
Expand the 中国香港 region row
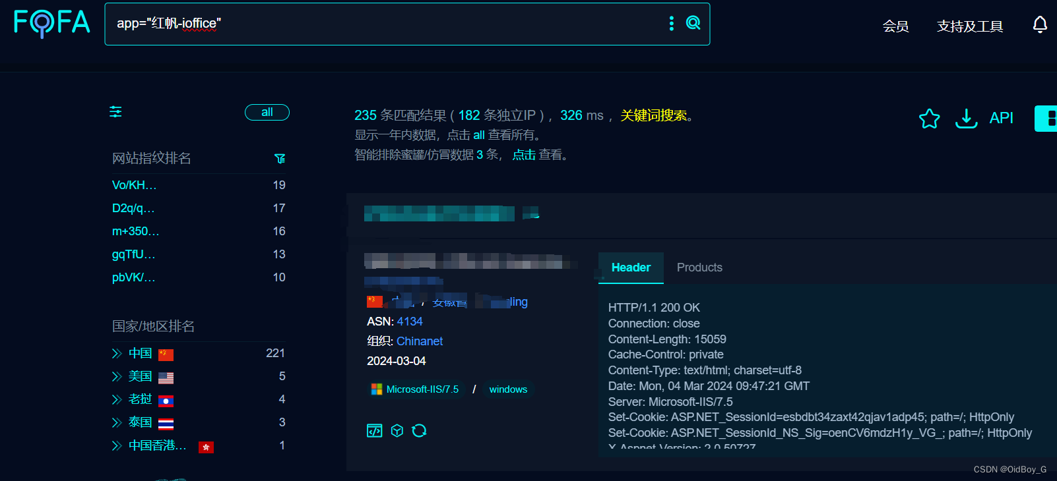(x=117, y=446)
